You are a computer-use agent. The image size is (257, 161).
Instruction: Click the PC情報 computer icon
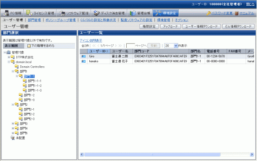tap(6, 13)
